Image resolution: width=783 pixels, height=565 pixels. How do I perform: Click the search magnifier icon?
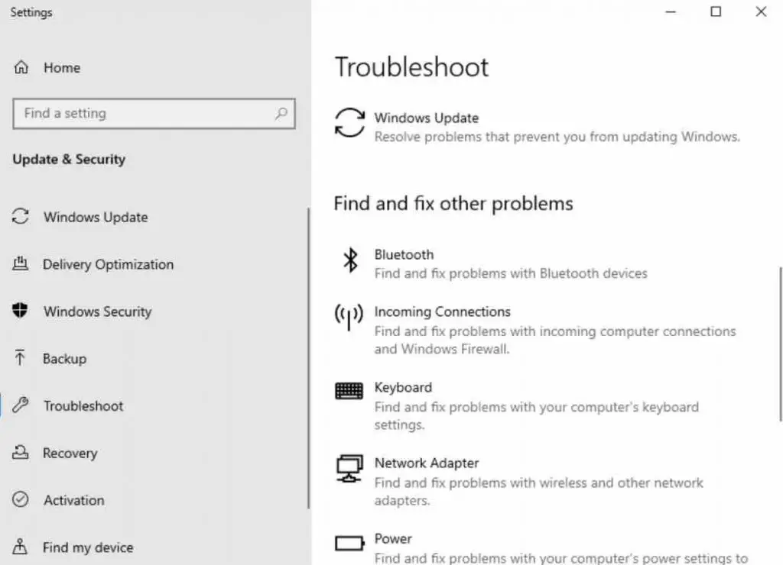coord(281,114)
